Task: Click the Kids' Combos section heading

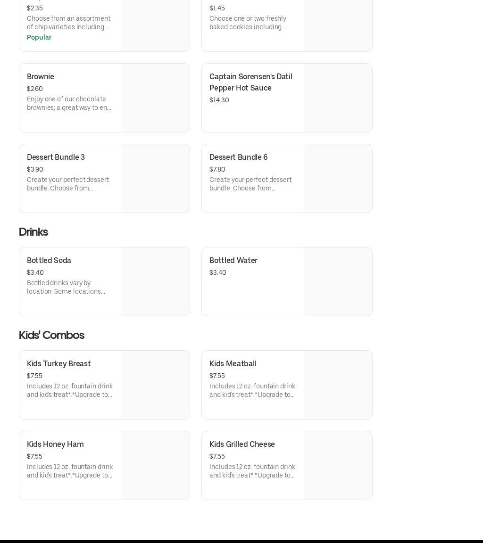Action: coord(51,335)
